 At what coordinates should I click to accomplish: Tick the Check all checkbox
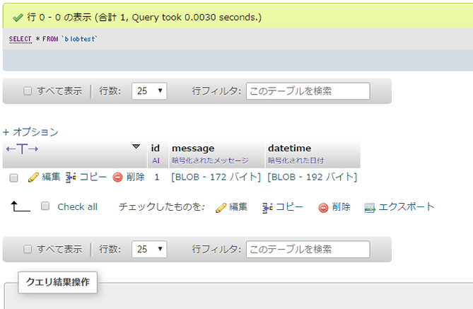[x=45, y=206]
